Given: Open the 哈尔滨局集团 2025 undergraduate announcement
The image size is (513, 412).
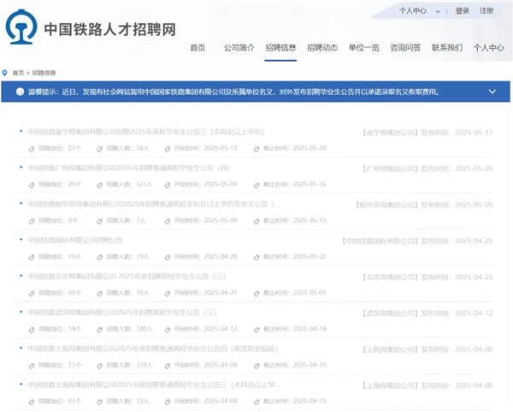Looking at the screenshot, I should pos(154,204).
